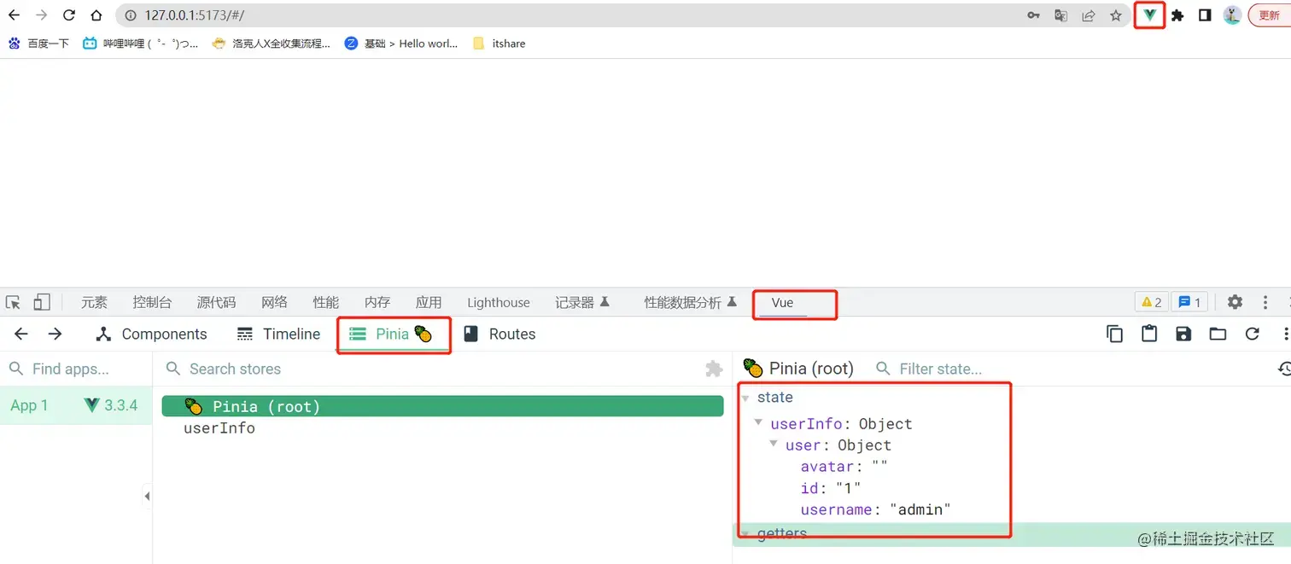The height and width of the screenshot is (564, 1291).
Task: Click the Filter state input field
Action: [1067, 369]
